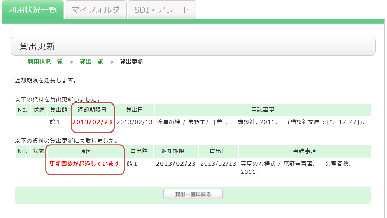Click the 貸出一覧に戻る button
This screenshot has height=218, width=387.
pyautogui.click(x=193, y=194)
